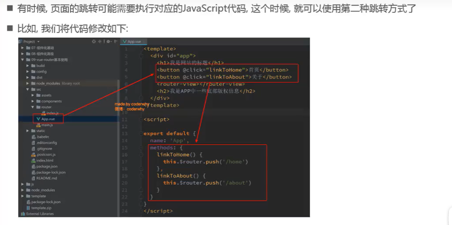The height and width of the screenshot is (225, 452).
Task: Select the External Libraries node
Action: tap(40, 214)
